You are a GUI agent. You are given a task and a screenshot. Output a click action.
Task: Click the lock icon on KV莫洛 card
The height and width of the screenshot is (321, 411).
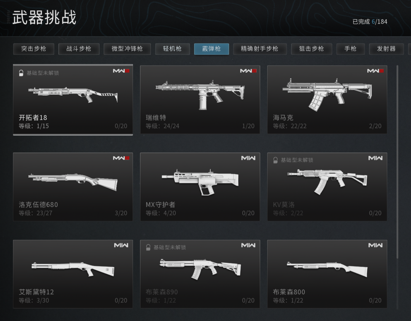(275, 160)
